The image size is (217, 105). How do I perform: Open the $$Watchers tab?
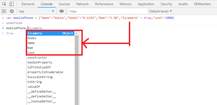click(202, 4)
